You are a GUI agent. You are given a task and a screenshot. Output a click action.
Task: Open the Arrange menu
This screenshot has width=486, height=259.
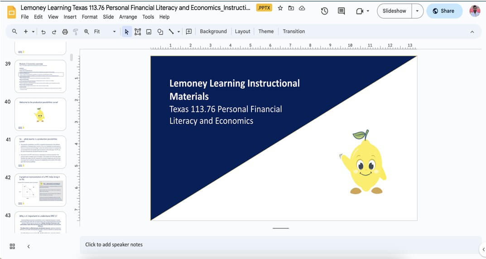[128, 17]
